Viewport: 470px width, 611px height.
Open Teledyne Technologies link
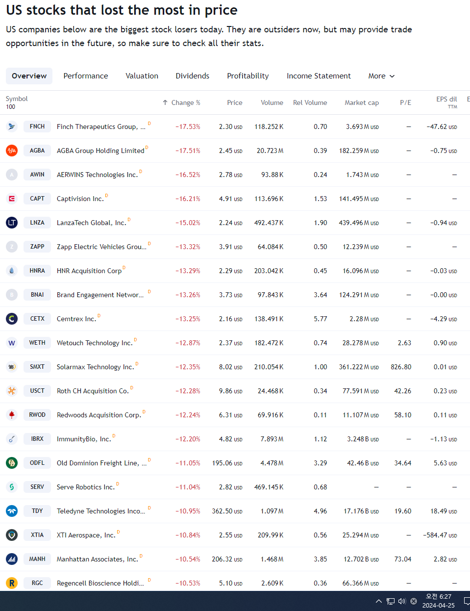coord(101,511)
